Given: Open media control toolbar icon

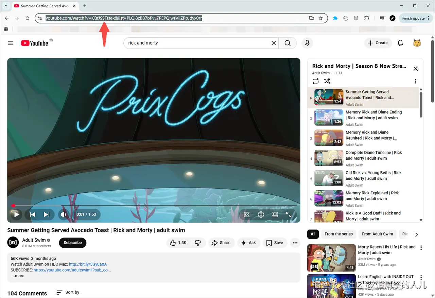Looking at the screenshot, I should pyautogui.click(x=382, y=18).
